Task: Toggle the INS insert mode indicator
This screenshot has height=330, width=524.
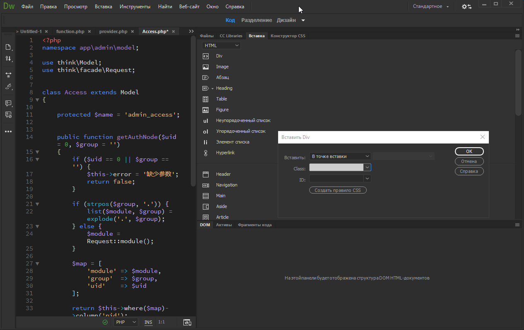Action: [148, 322]
